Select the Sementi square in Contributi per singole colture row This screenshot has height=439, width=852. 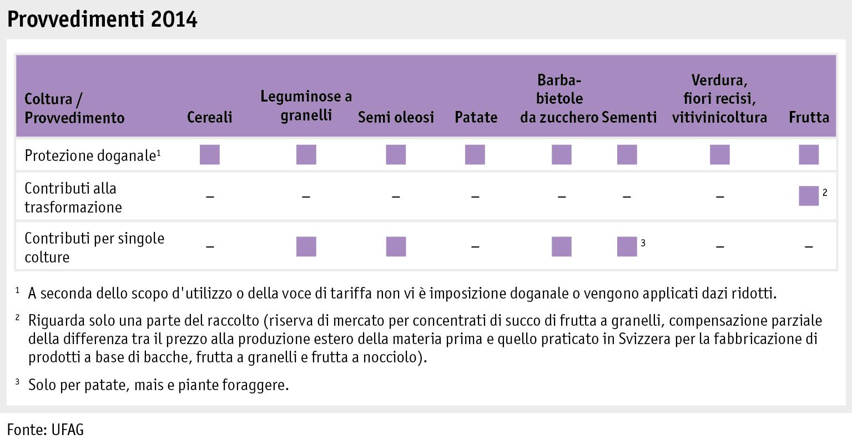tap(627, 246)
